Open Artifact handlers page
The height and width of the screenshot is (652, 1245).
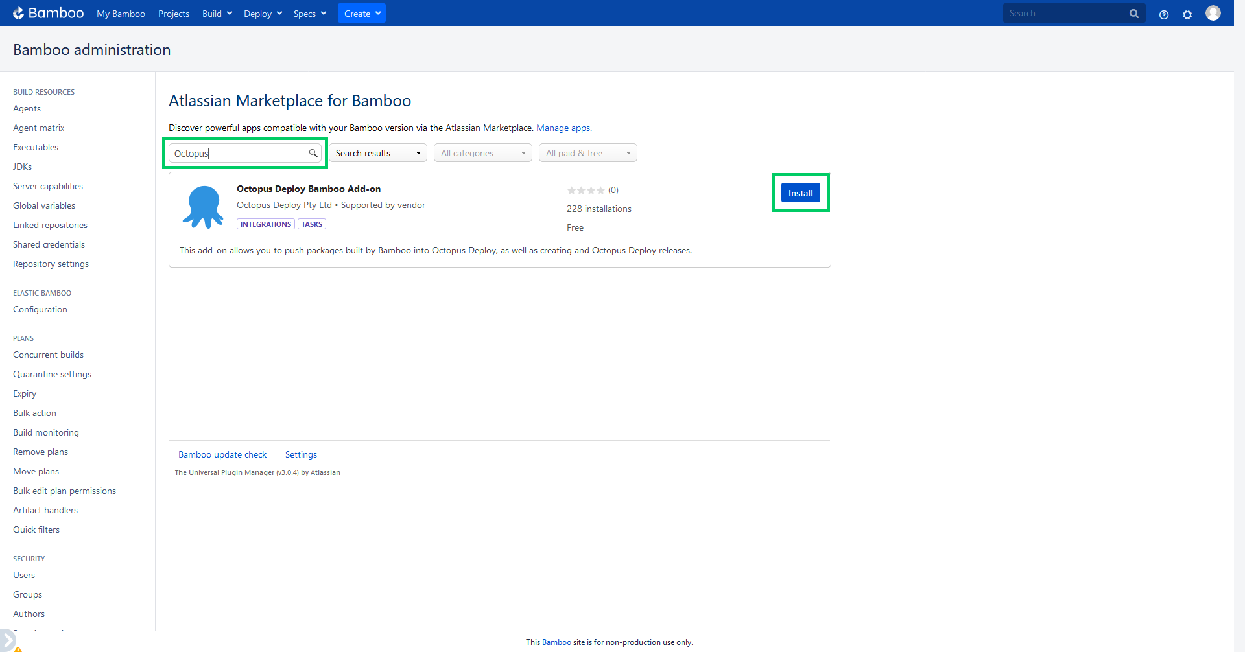(x=45, y=510)
